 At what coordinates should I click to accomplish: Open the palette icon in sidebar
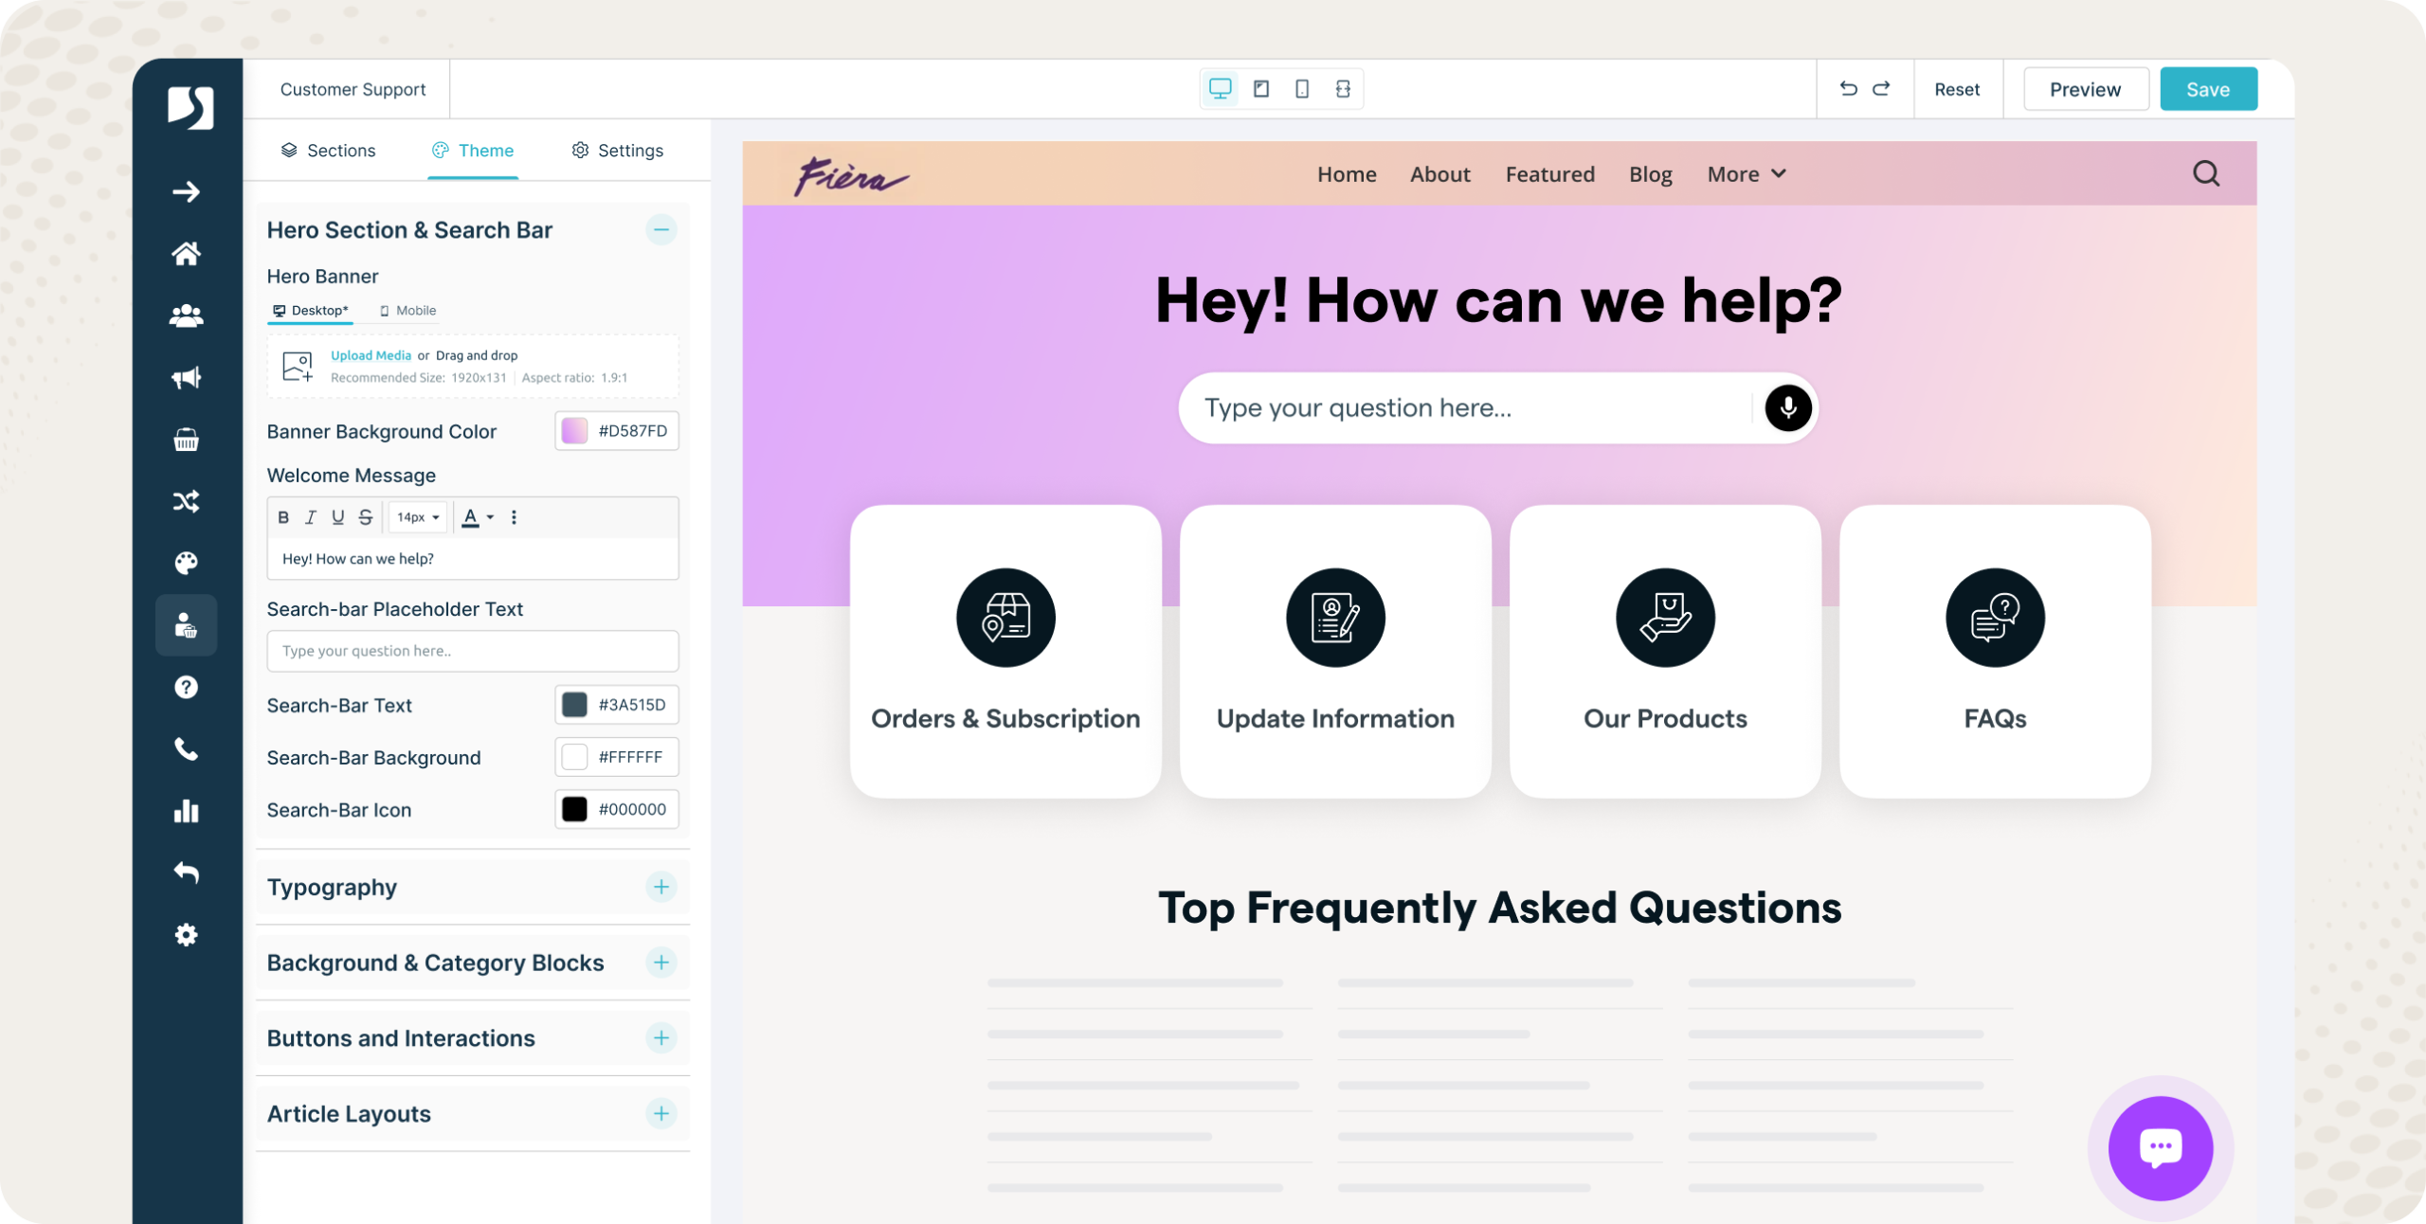186,564
